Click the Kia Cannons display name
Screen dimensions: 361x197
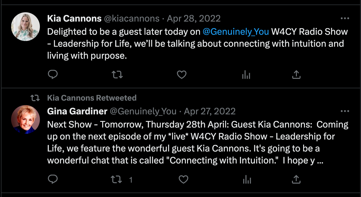74,19
